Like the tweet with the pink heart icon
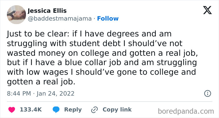The height and width of the screenshot is (118, 219). [12, 110]
